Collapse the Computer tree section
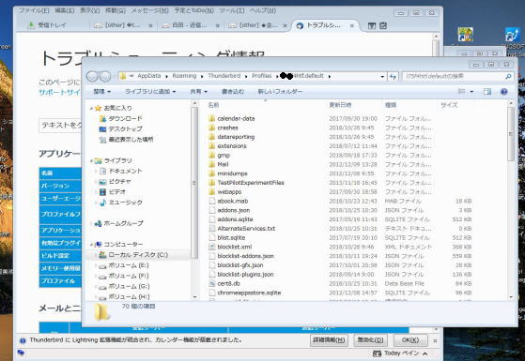Viewport: 525px width, 361px height. (92, 245)
